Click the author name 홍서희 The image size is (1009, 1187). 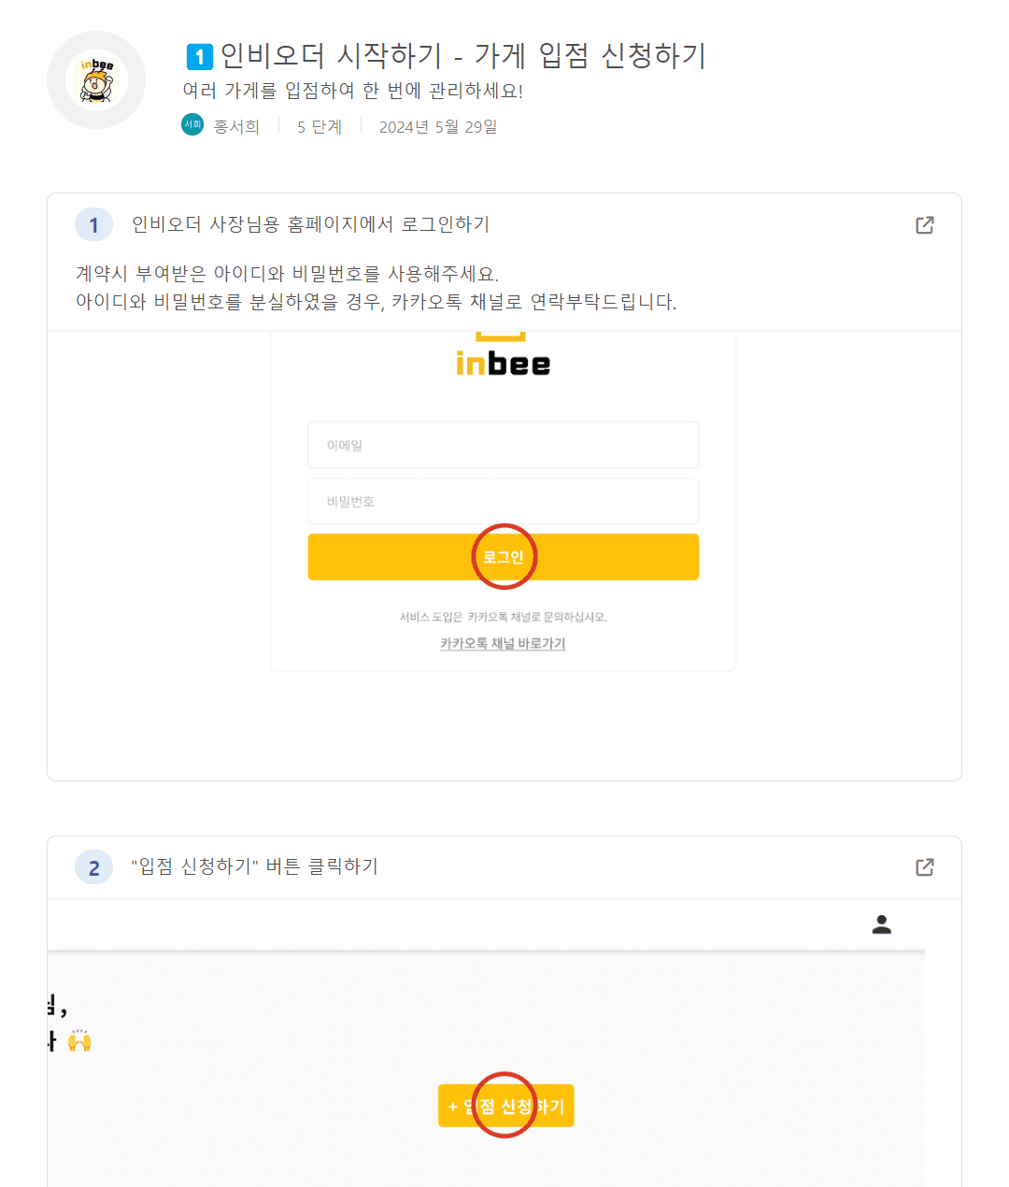pyautogui.click(x=236, y=126)
